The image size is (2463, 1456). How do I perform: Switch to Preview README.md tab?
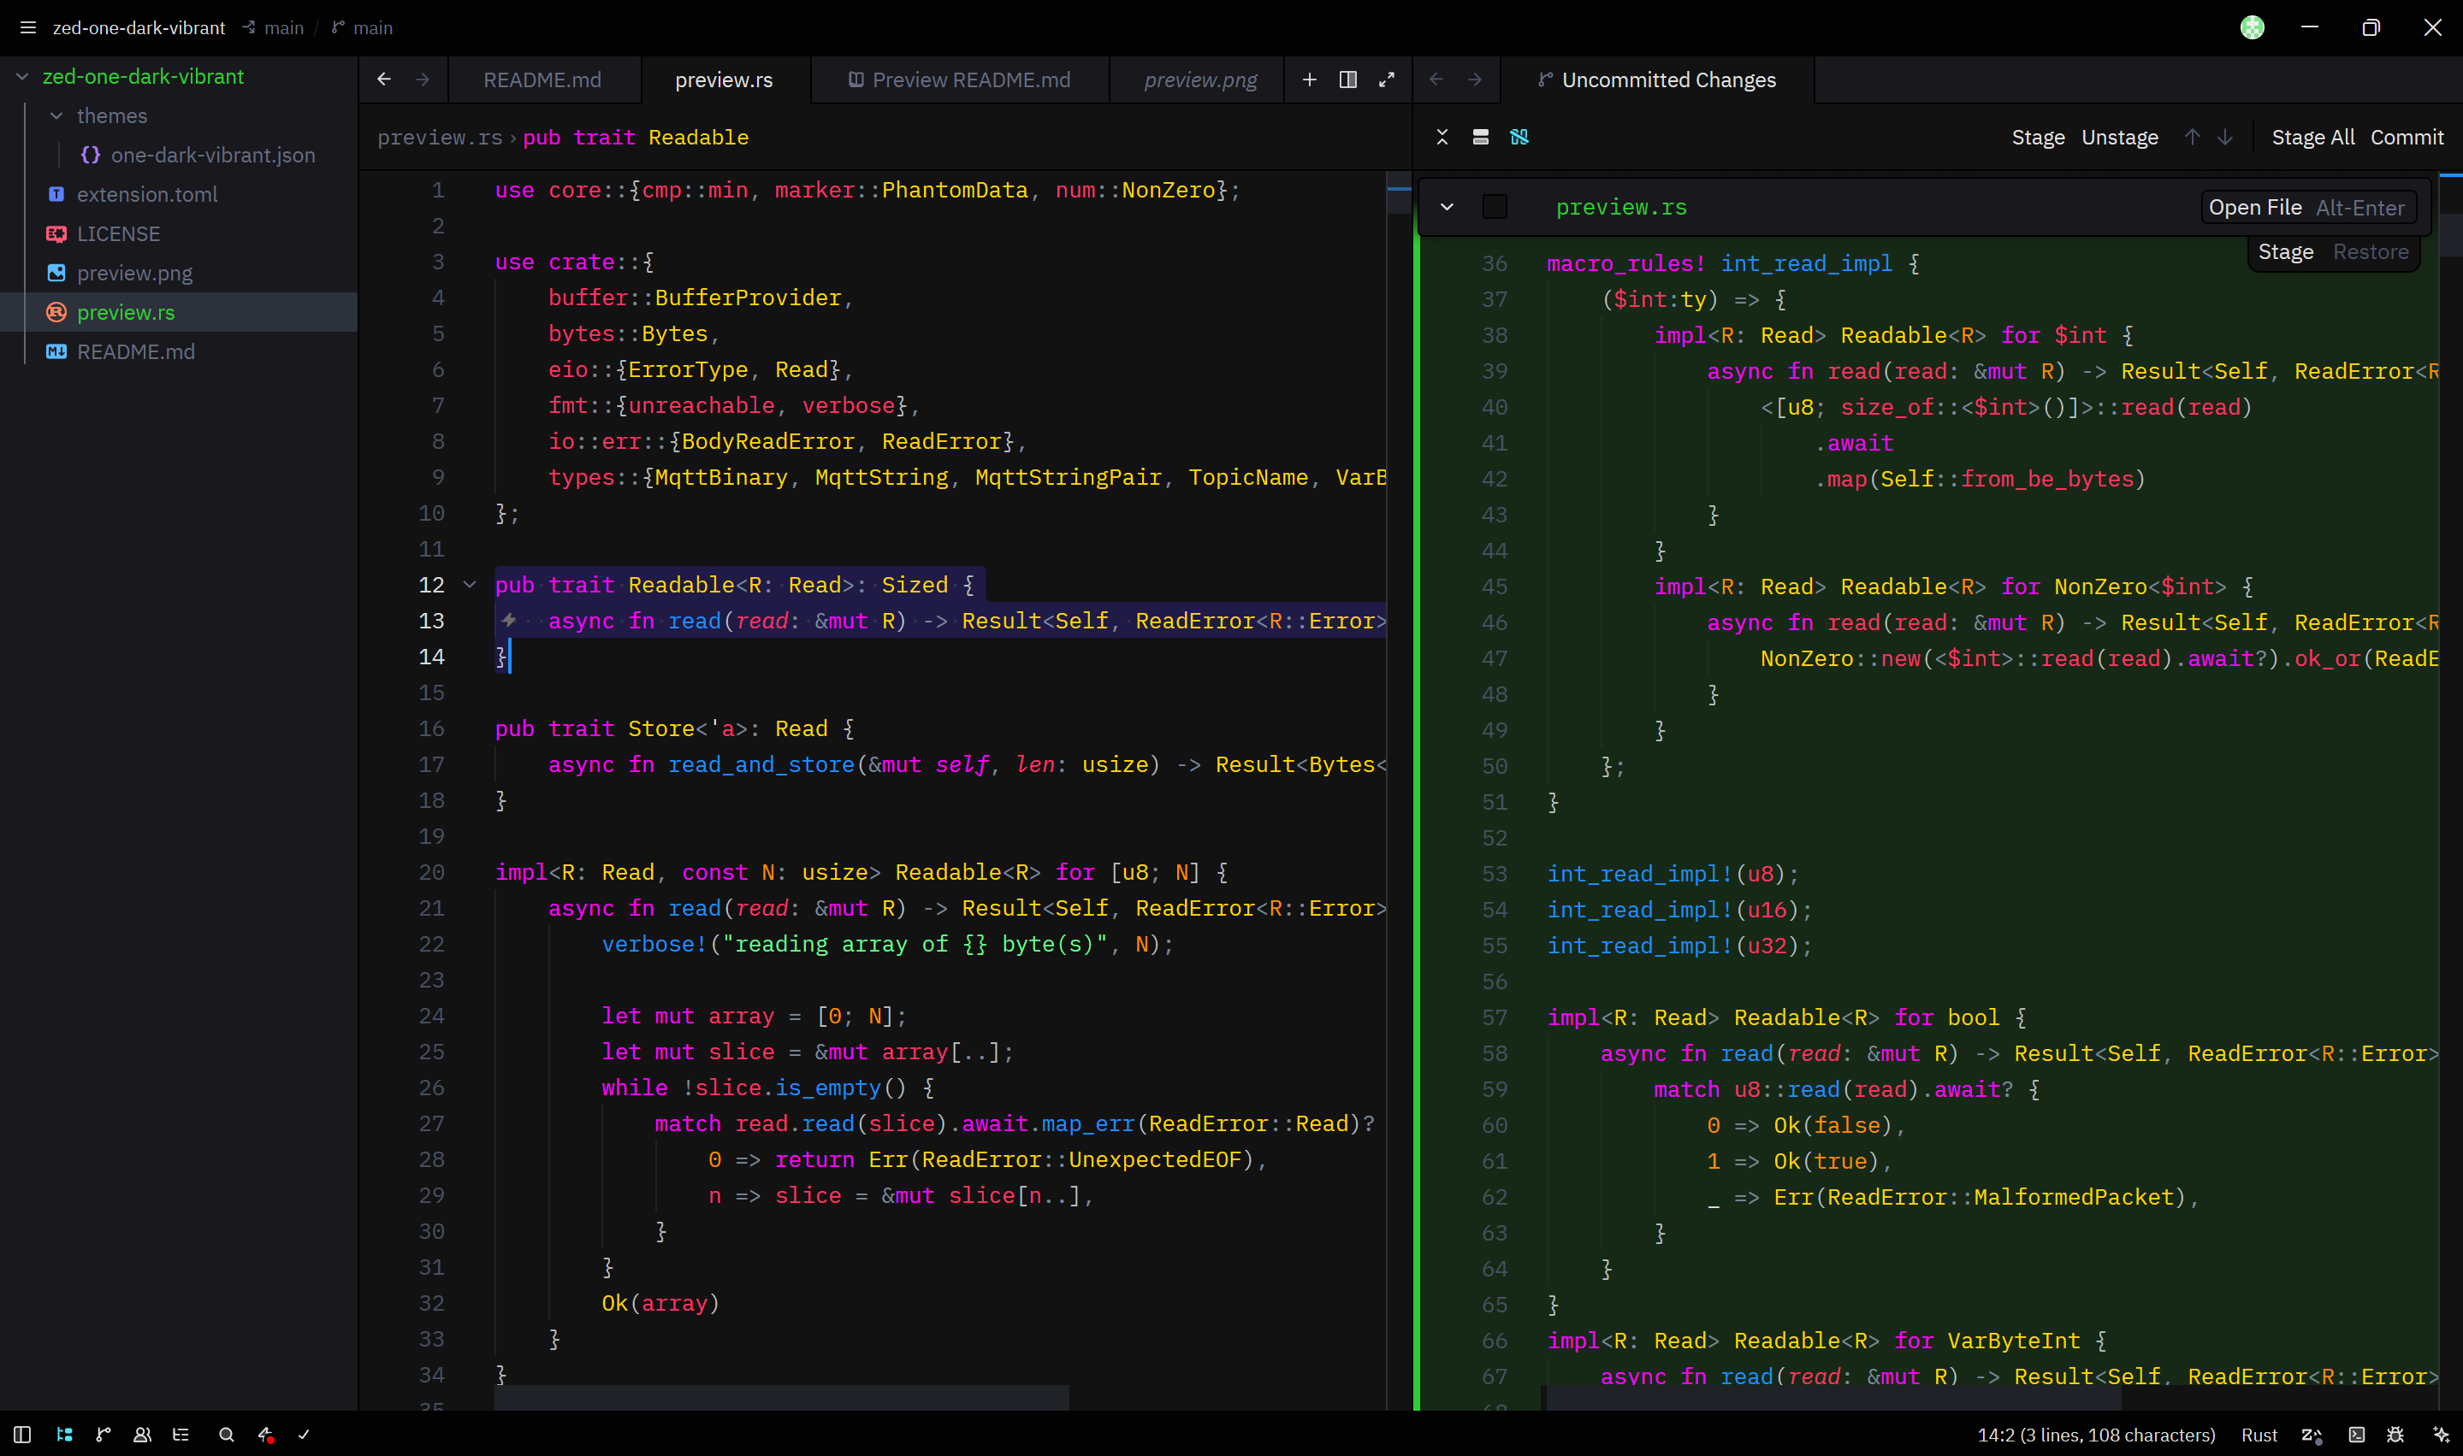tap(959, 80)
